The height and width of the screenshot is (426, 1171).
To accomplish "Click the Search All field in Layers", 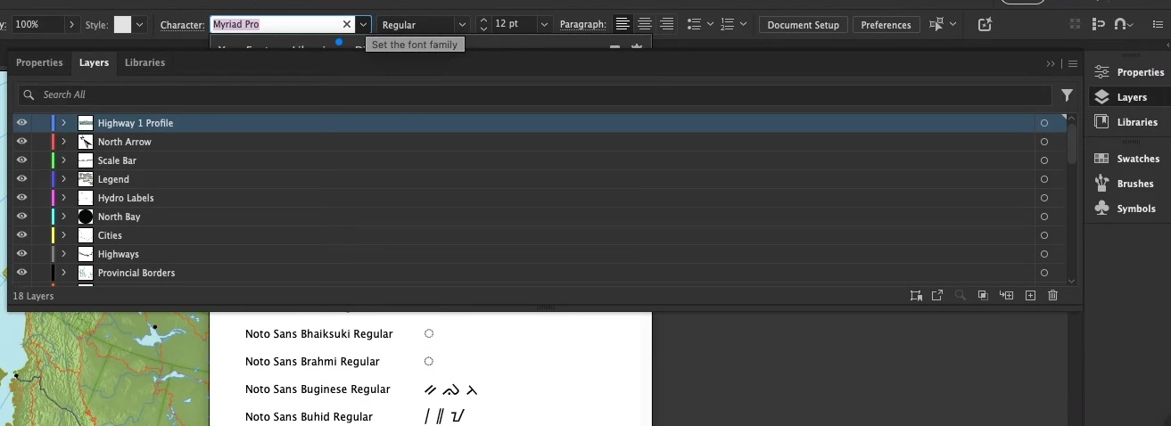I will pos(535,94).
